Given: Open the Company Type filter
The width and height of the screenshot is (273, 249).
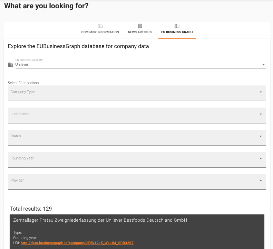Looking at the screenshot, I should tap(137, 93).
